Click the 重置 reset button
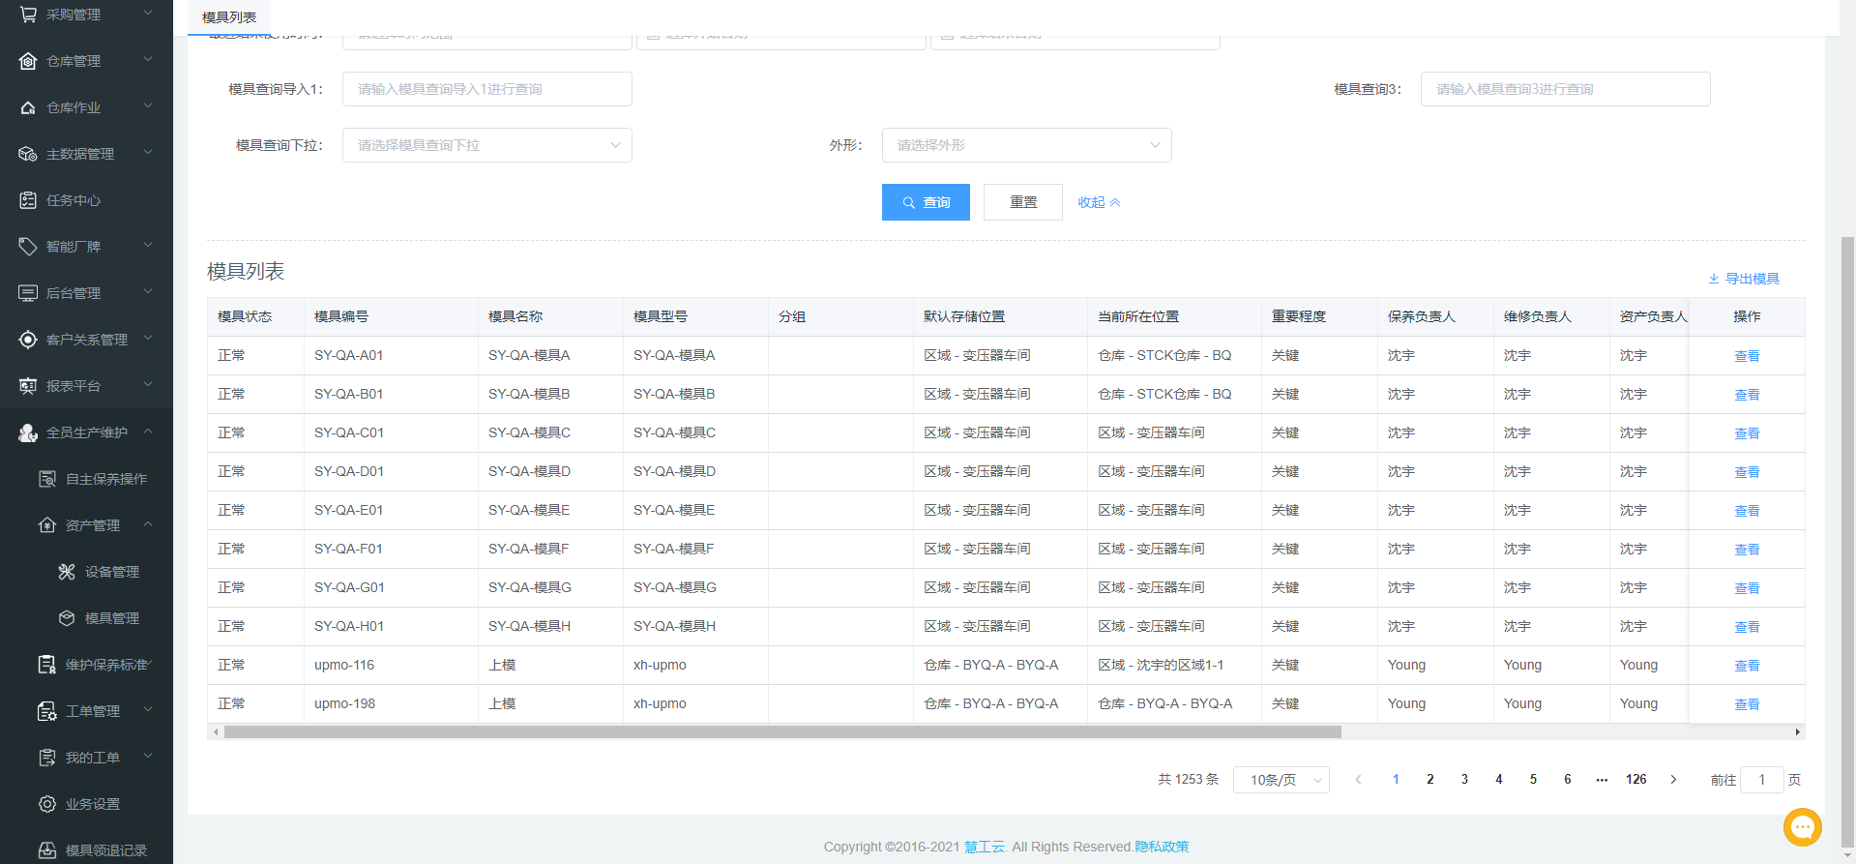This screenshot has height=864, width=1856. click(1022, 202)
